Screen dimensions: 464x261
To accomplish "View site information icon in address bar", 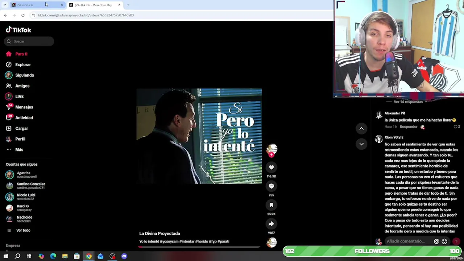I will coord(33,15).
